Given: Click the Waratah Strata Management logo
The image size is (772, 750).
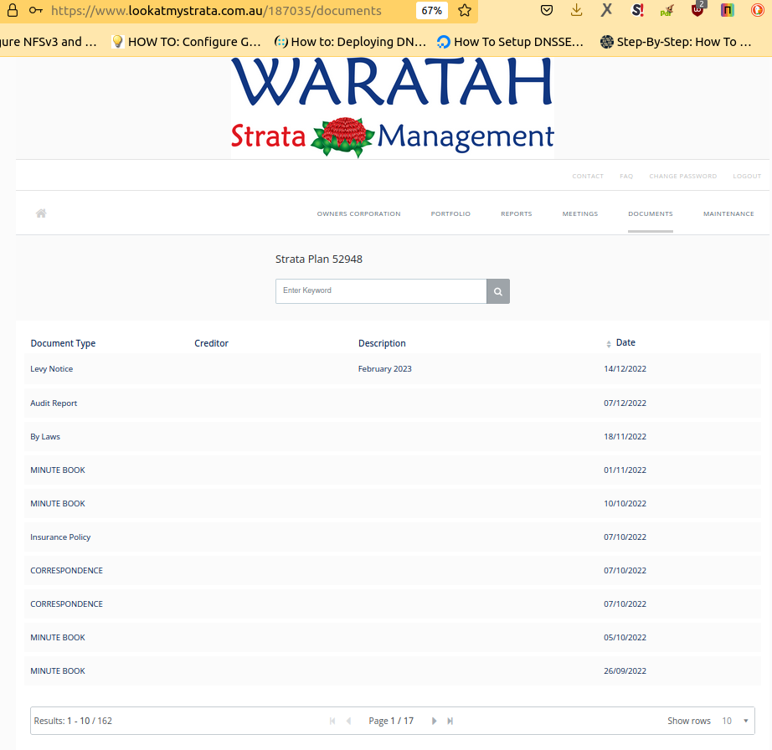Looking at the screenshot, I should (x=393, y=107).
